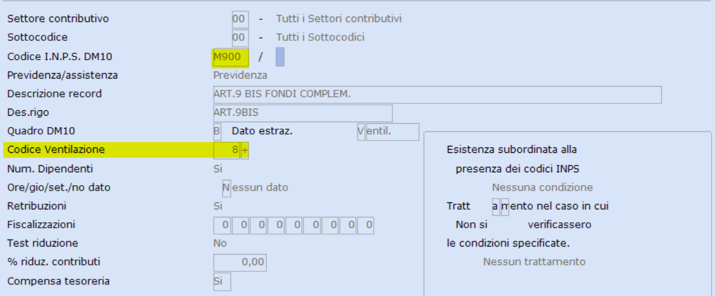Viewport: 715px width, 296px height.
Task: Edit the Descrizione record text field
Action: 438,94
